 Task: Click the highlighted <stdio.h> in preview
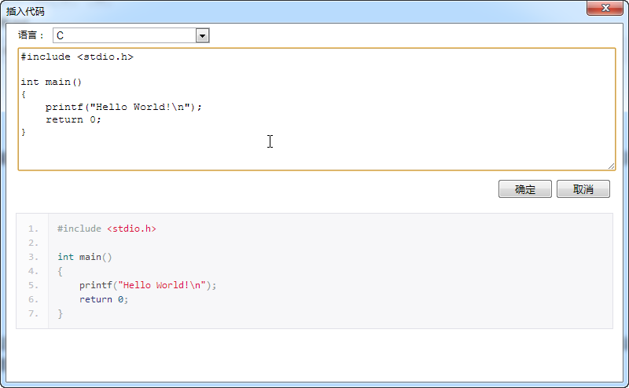coord(131,229)
